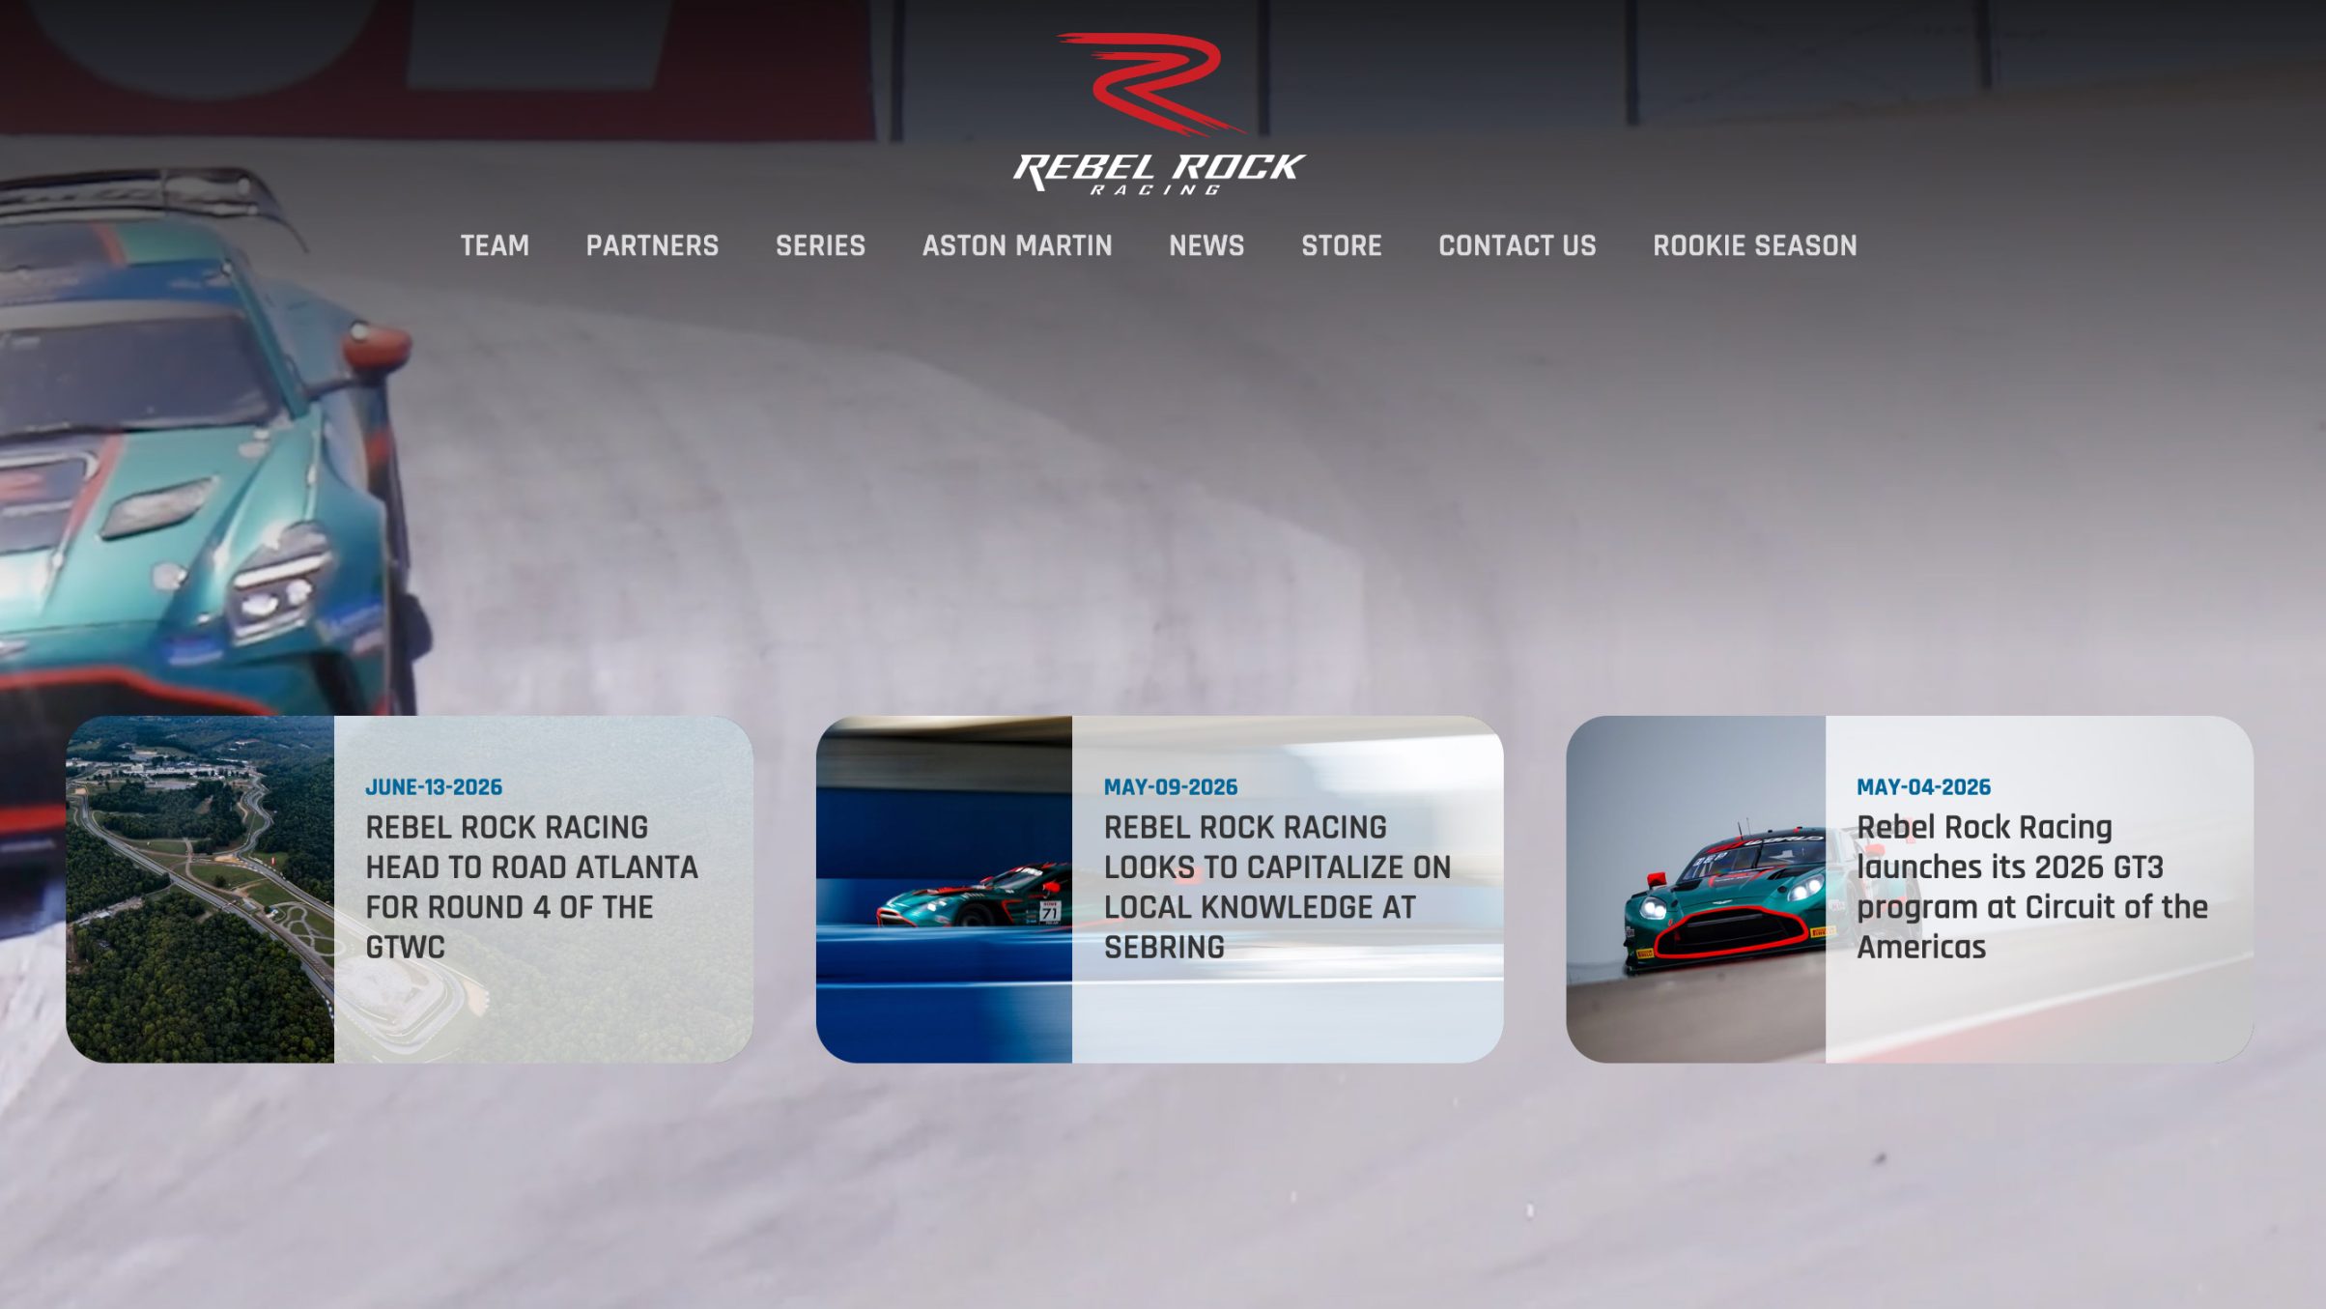Image resolution: width=2326 pixels, height=1309 pixels.
Task: Open the front-view Aston Martin GT3 thumbnail
Action: click(x=1696, y=889)
